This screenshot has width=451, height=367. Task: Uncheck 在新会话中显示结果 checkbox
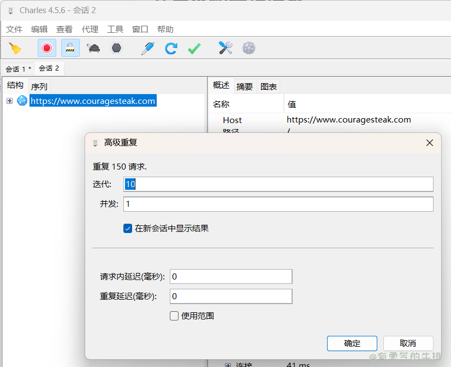128,229
